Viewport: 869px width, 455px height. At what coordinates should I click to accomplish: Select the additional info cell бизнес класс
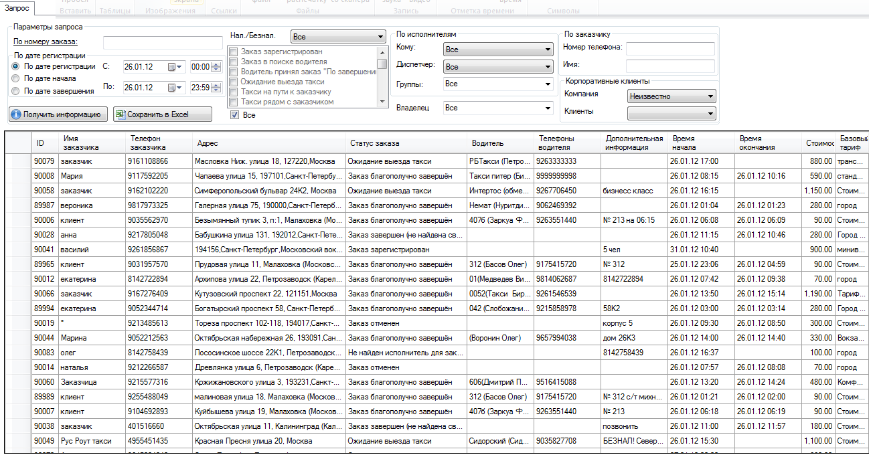click(x=634, y=191)
